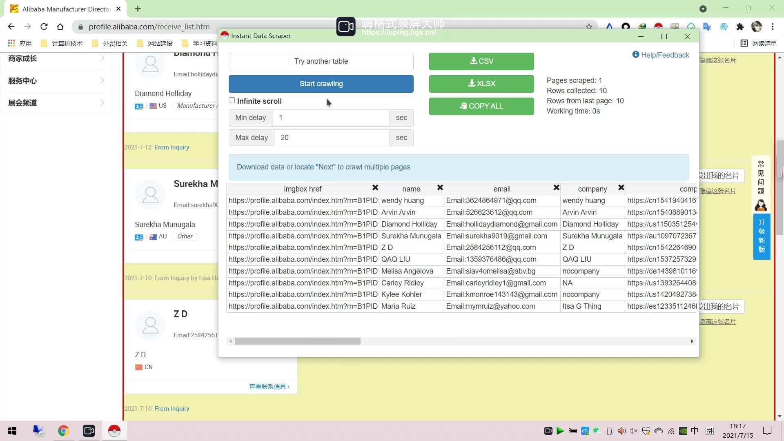Image resolution: width=784 pixels, height=441 pixels.
Task: Select email cell Email:mymruiz@yahoo.com
Action: point(502,306)
